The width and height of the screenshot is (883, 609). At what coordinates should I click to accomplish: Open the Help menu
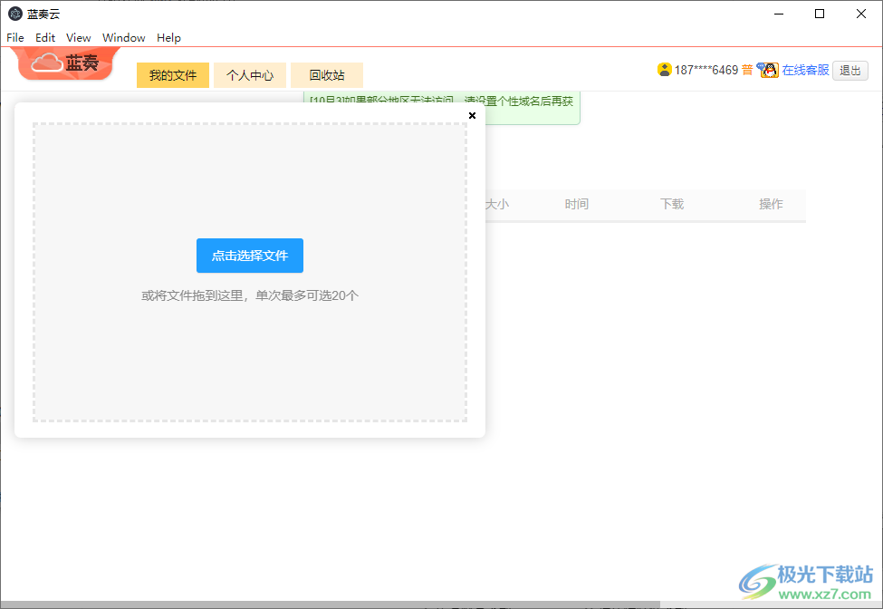pos(168,38)
